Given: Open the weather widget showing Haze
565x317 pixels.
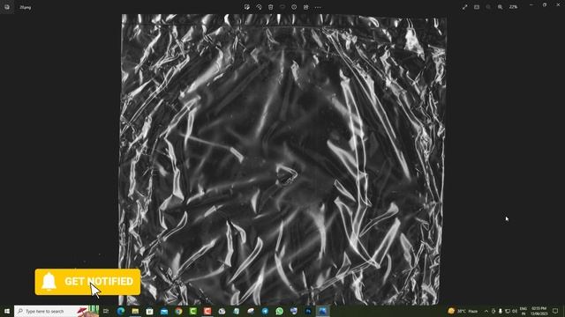Looking at the screenshot, I should coord(463,311).
